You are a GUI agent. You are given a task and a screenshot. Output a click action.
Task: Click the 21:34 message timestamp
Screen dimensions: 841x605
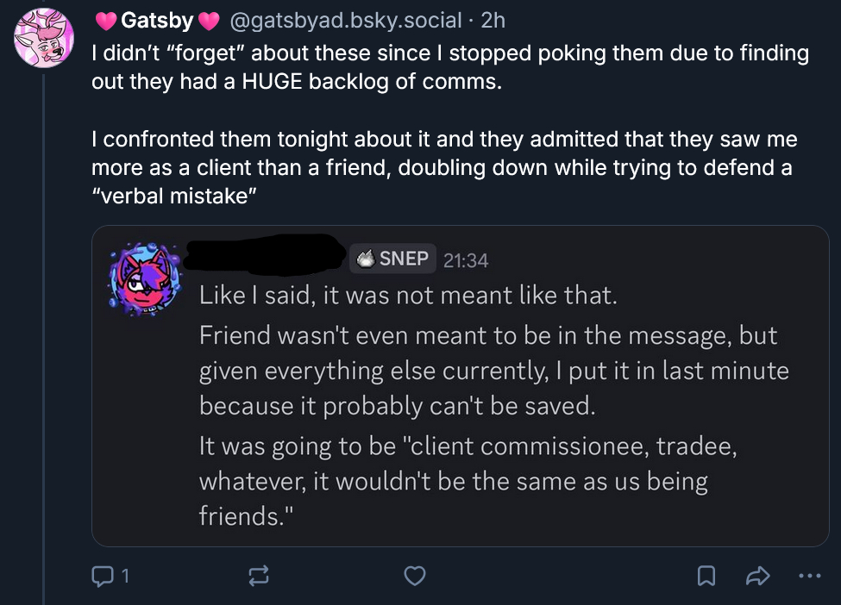[x=465, y=259]
